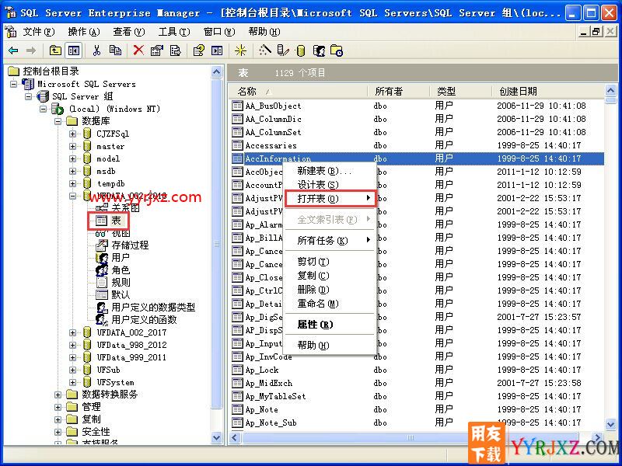Click the table icon beside Ap_Lock
The image size is (622, 466).
pos(237,370)
